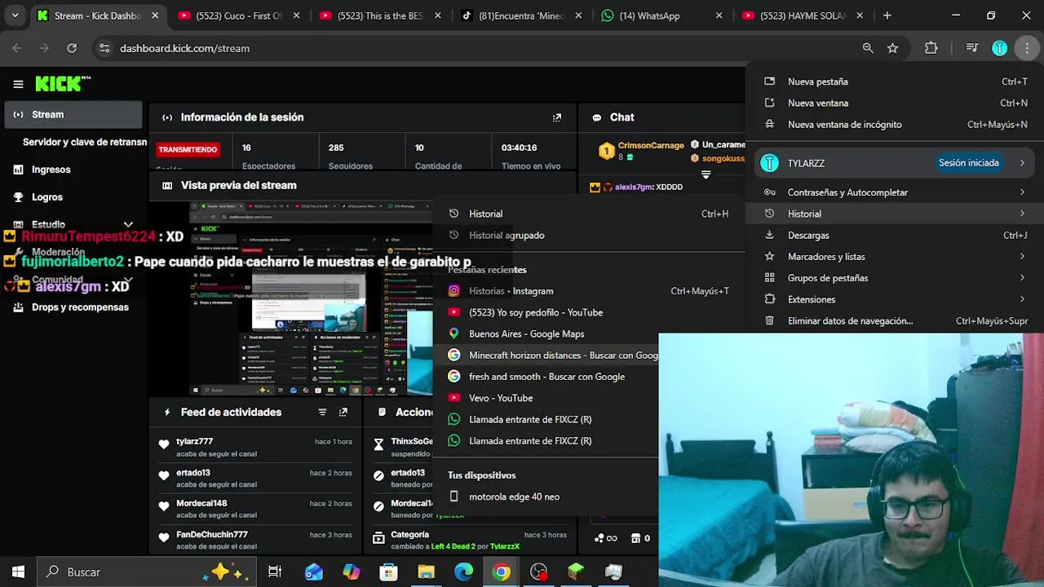Open Logros in the Kick sidebar

73,197
